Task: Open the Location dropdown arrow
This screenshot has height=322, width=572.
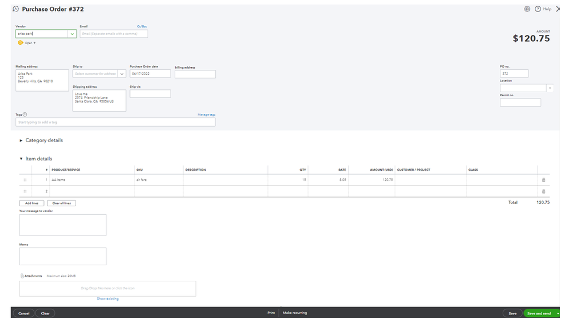Action: click(x=550, y=88)
